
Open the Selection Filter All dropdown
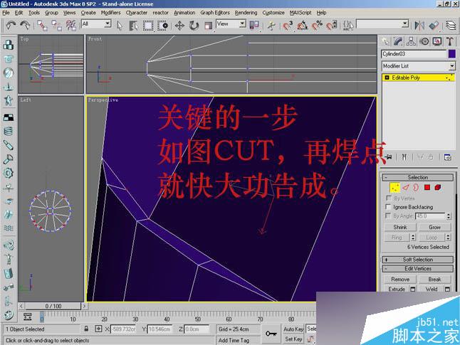click(96, 23)
